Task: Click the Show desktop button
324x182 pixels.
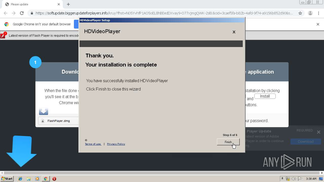Action: [x=321, y=179]
